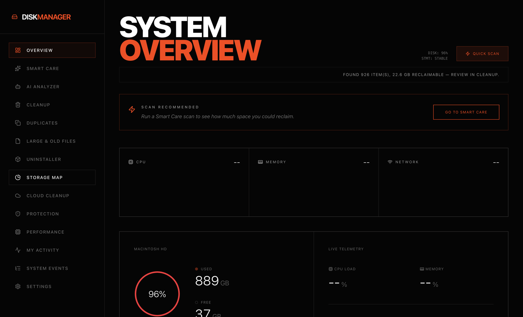Click the Performance chip icon in sidebar
Screen dimensions: 523x317
point(18,232)
